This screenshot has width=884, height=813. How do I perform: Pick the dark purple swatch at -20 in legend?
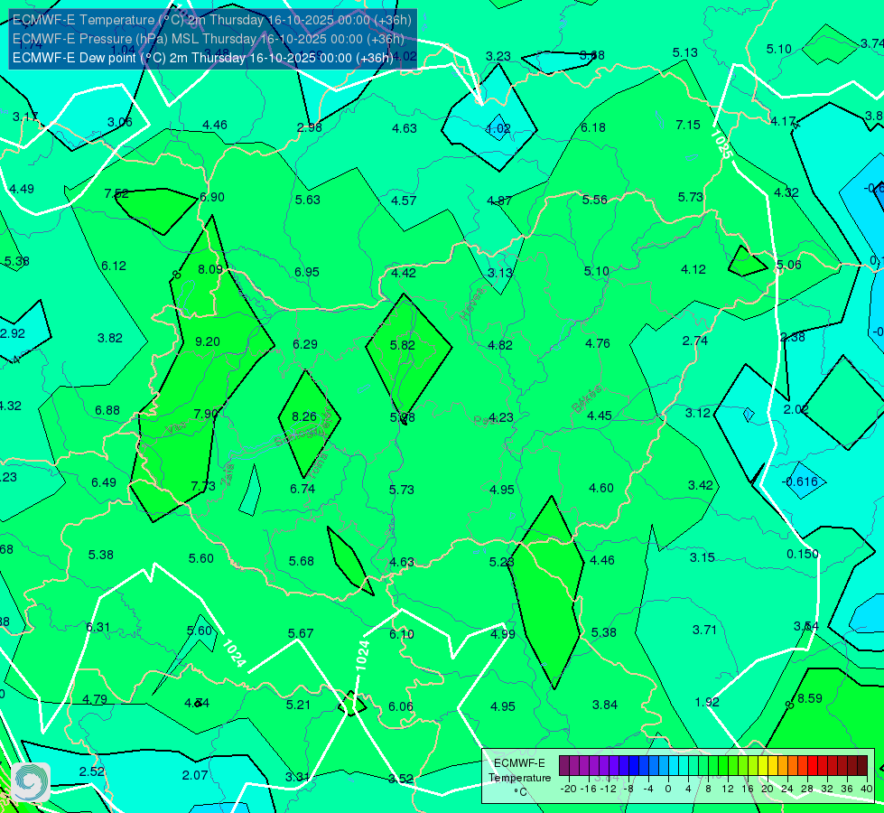click(x=563, y=766)
